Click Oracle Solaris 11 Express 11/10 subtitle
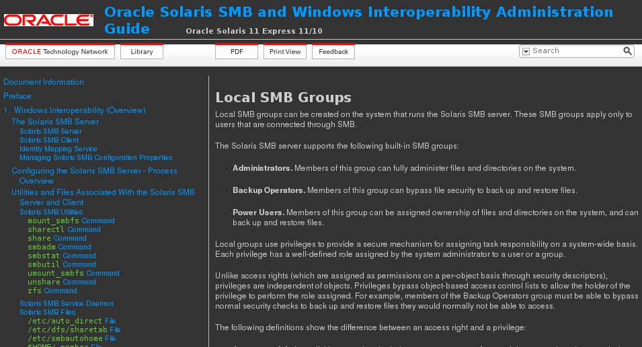This screenshot has height=347, width=642. (254, 31)
